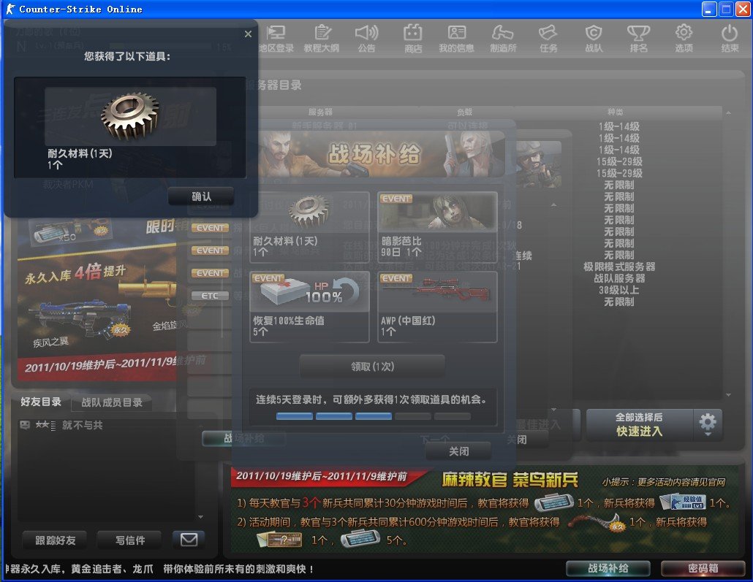This screenshot has height=582, width=753.
Task: Open the 选项 options gear icon
Action: (x=684, y=39)
